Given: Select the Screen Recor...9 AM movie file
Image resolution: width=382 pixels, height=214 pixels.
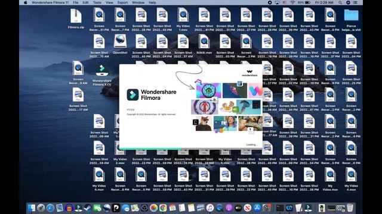Looking at the screenshot, I should pyautogui.click(x=78, y=68).
